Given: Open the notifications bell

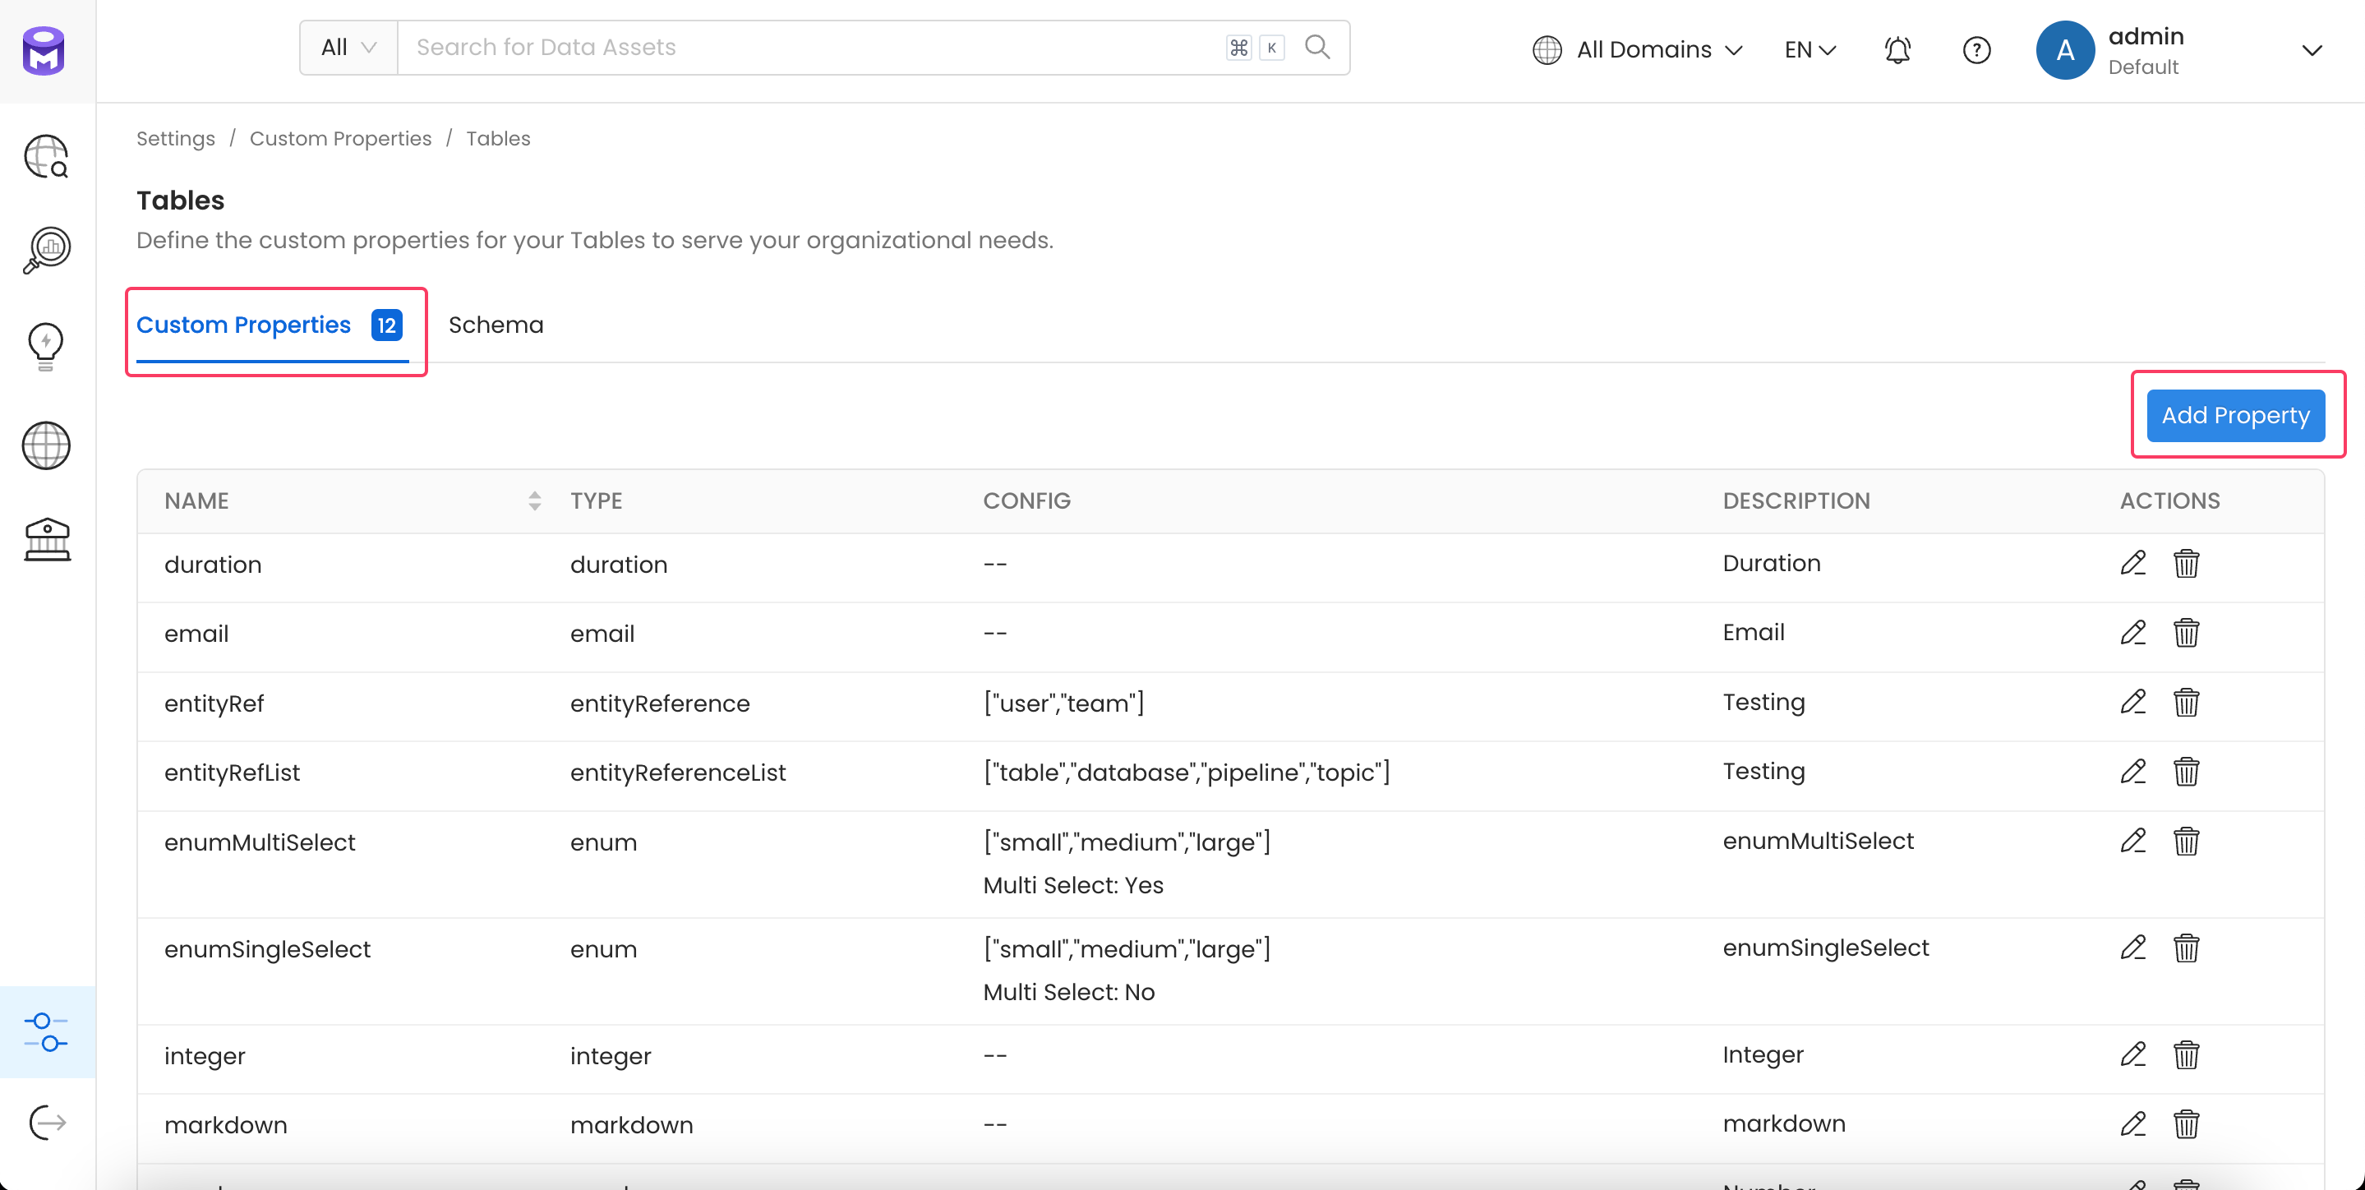Looking at the screenshot, I should pyautogui.click(x=1897, y=49).
